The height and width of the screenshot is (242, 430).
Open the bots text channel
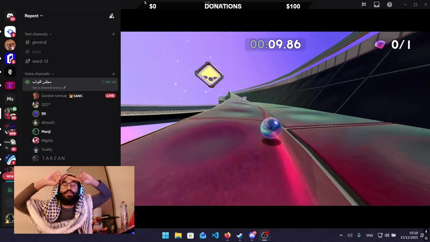(70, 52)
